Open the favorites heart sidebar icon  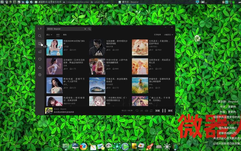point(40,59)
